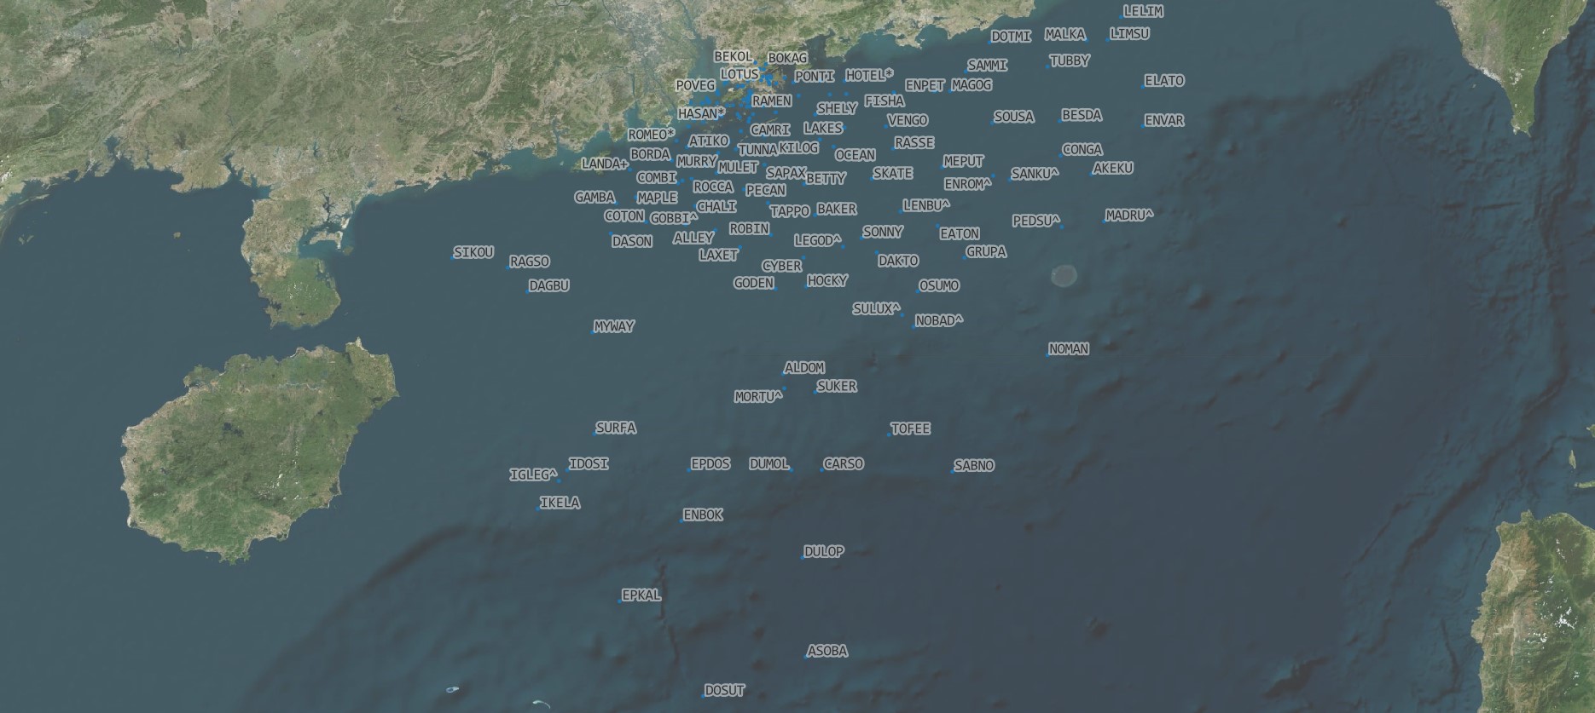Select the DAKTO waypoint label
This screenshot has height=713, width=1595.
(898, 262)
